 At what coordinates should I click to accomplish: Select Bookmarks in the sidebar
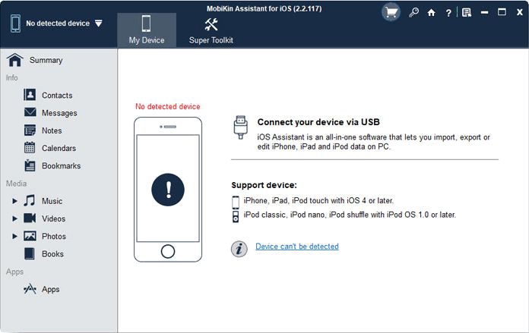point(61,166)
